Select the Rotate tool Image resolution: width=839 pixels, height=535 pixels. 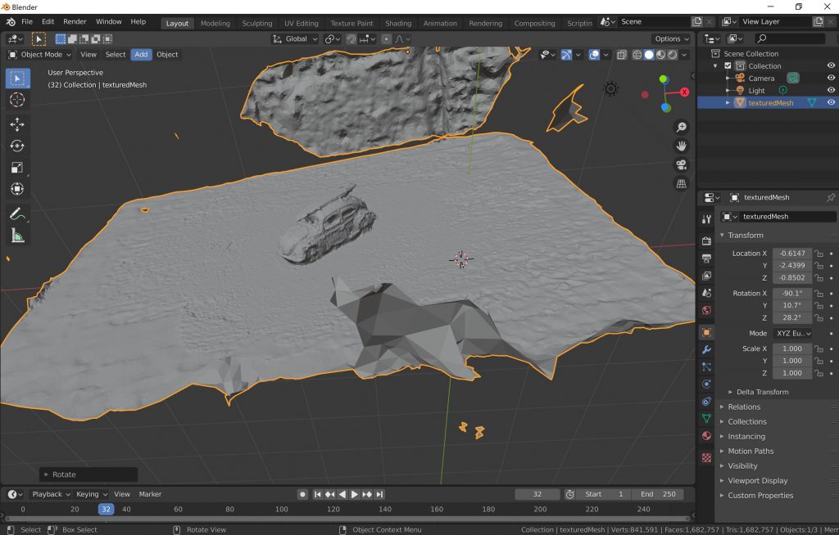pos(17,146)
